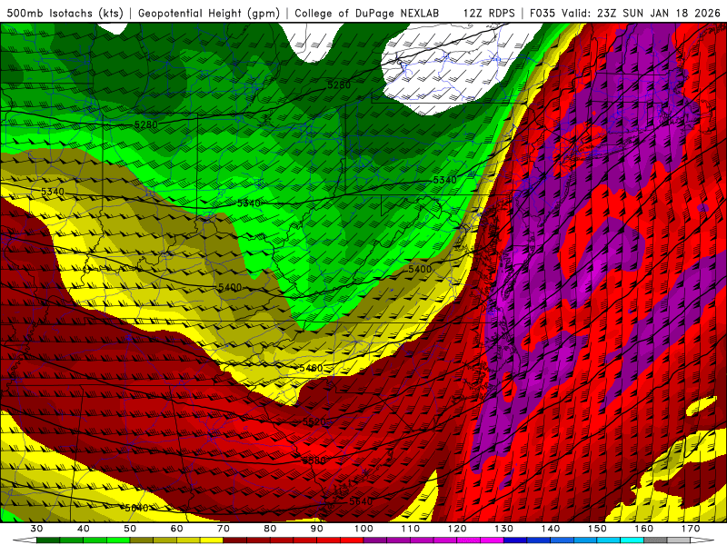Click the easternmost 5280 contour label
Image resolution: width=727 pixels, height=545 pixels.
coord(339,84)
